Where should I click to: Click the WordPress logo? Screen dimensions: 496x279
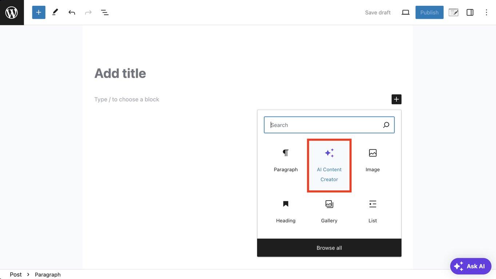pyautogui.click(x=12, y=12)
